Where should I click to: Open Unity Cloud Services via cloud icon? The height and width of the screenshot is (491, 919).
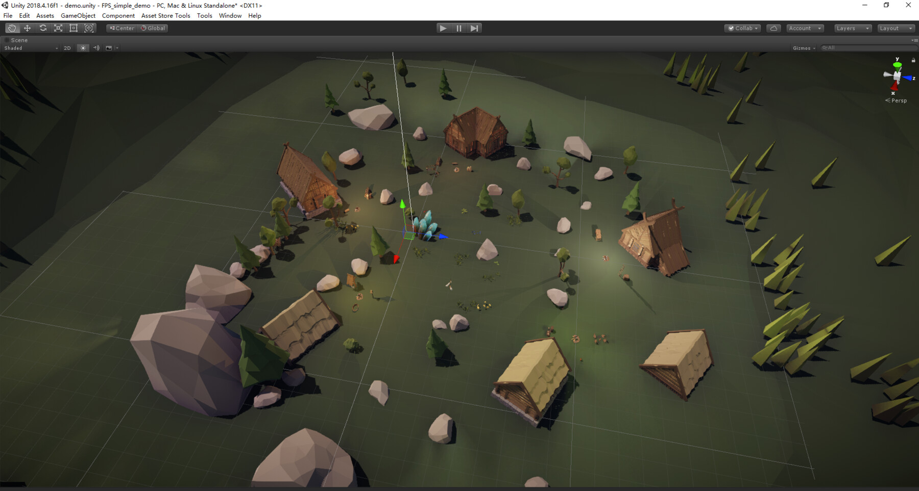[773, 28]
